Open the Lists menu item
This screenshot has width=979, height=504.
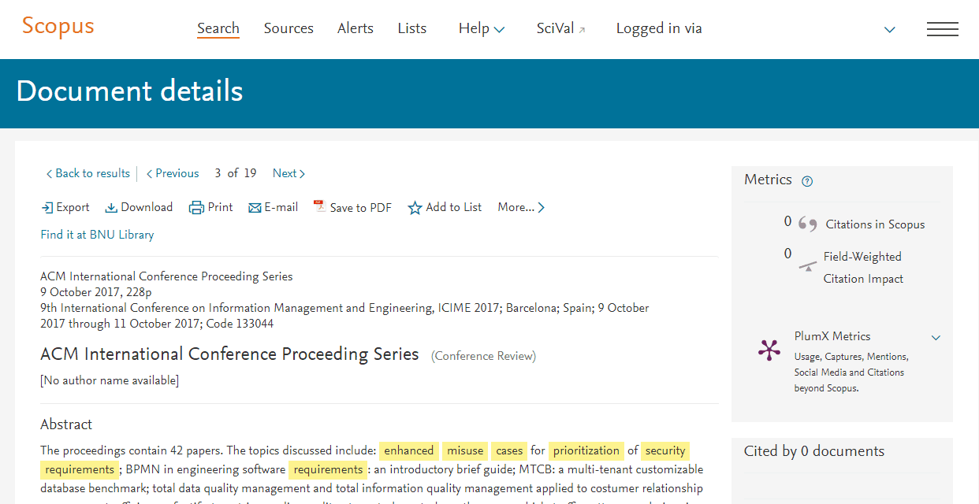[412, 28]
